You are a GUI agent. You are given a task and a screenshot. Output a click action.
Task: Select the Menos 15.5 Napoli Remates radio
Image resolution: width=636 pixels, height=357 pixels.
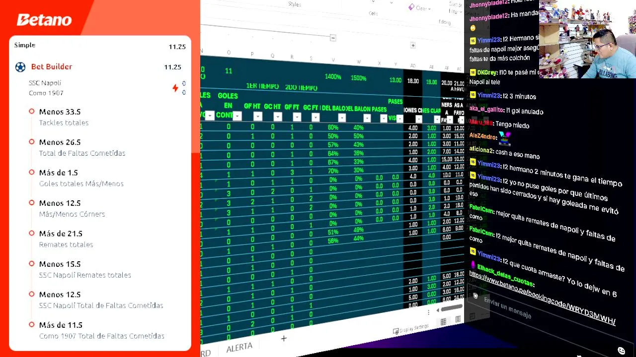point(32,264)
